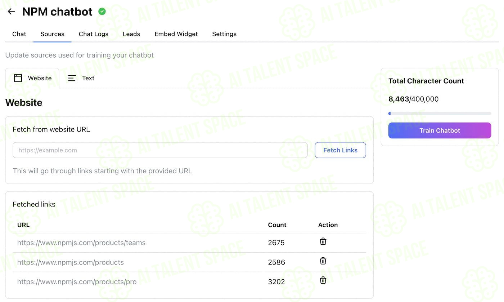Click the Train Chatbot button
Viewport: 504px width, 302px height.
tap(440, 130)
